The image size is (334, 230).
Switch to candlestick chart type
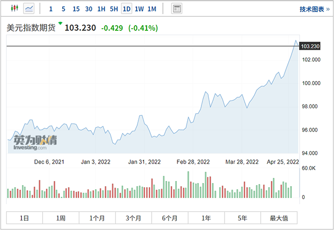(14, 9)
